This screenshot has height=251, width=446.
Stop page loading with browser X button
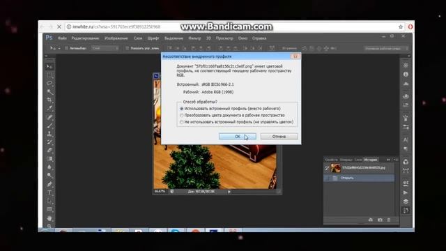point(59,26)
